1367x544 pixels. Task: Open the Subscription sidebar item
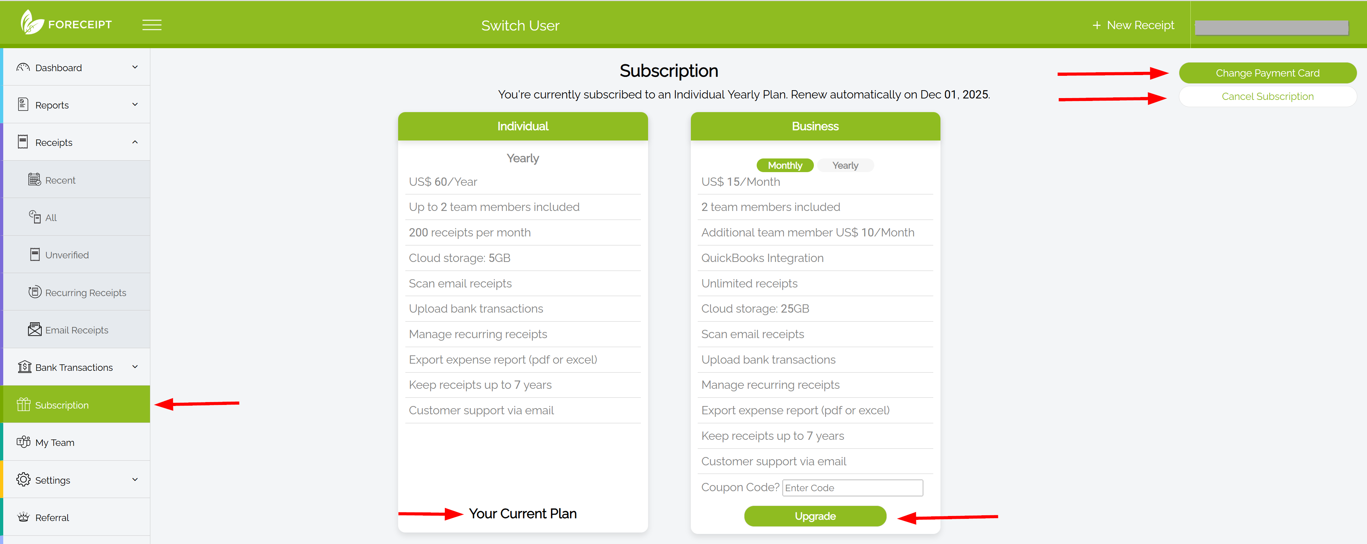[x=61, y=405]
